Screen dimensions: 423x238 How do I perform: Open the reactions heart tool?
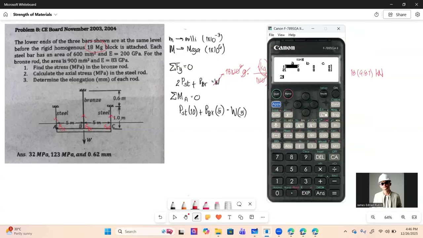(x=218, y=217)
